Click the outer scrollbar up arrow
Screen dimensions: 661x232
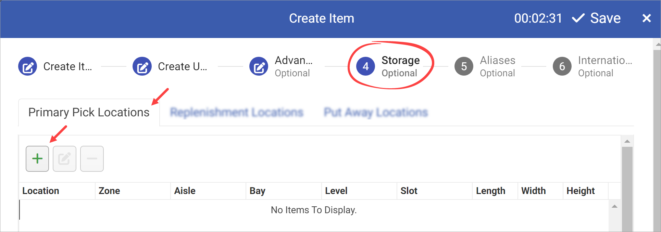[x=627, y=140]
